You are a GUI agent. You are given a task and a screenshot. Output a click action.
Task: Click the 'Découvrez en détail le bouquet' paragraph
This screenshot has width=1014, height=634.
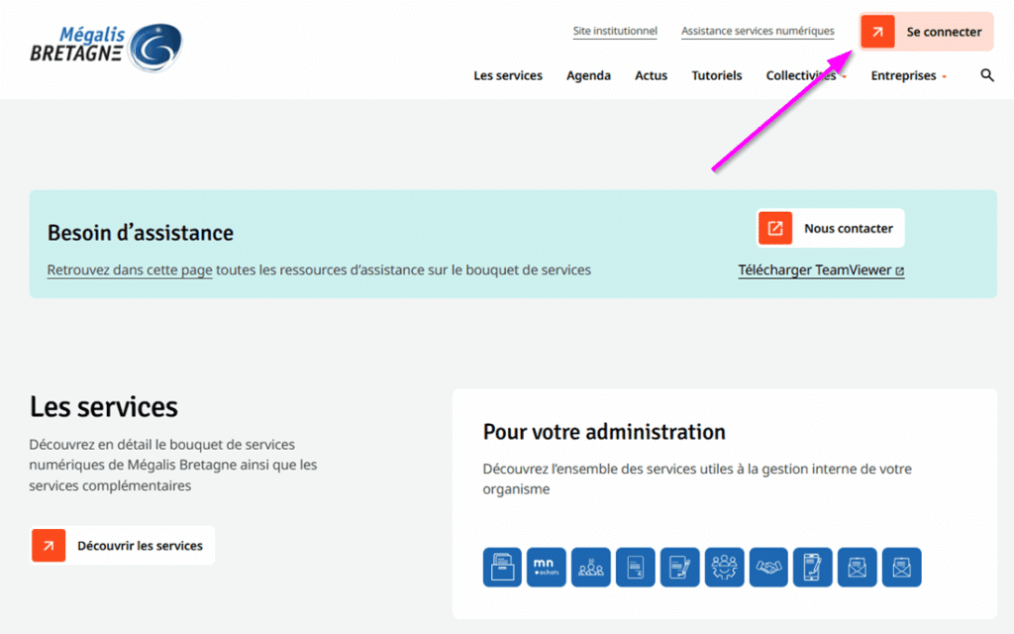tap(173, 465)
